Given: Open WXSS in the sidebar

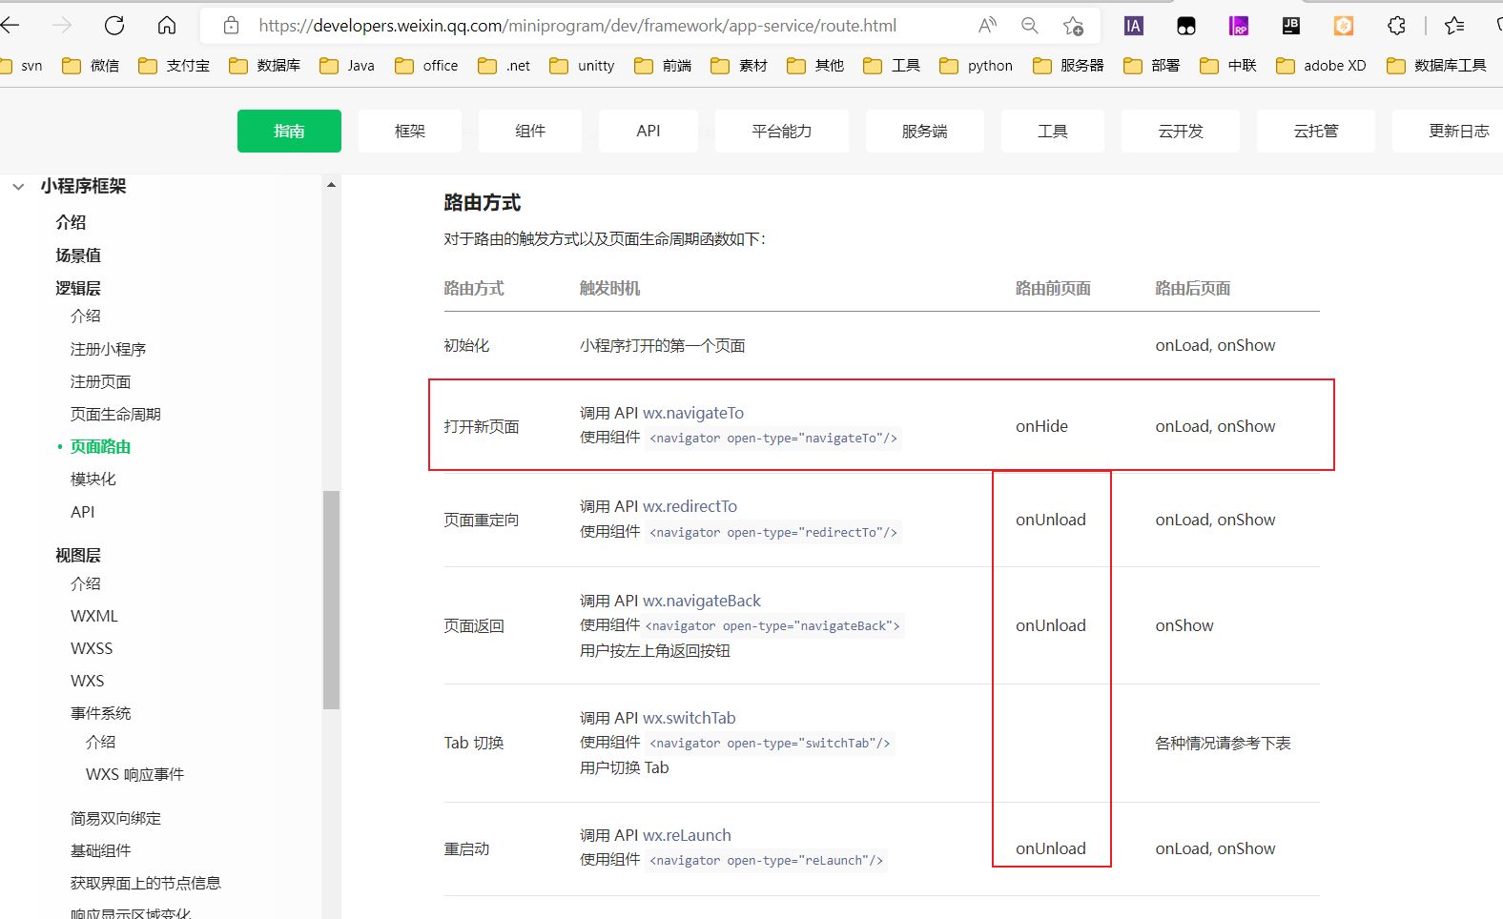Looking at the screenshot, I should pyautogui.click(x=92, y=648).
